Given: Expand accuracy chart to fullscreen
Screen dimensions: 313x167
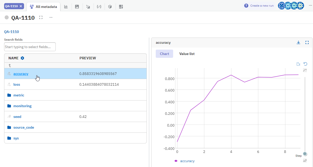Looking at the screenshot, I should [307, 42].
